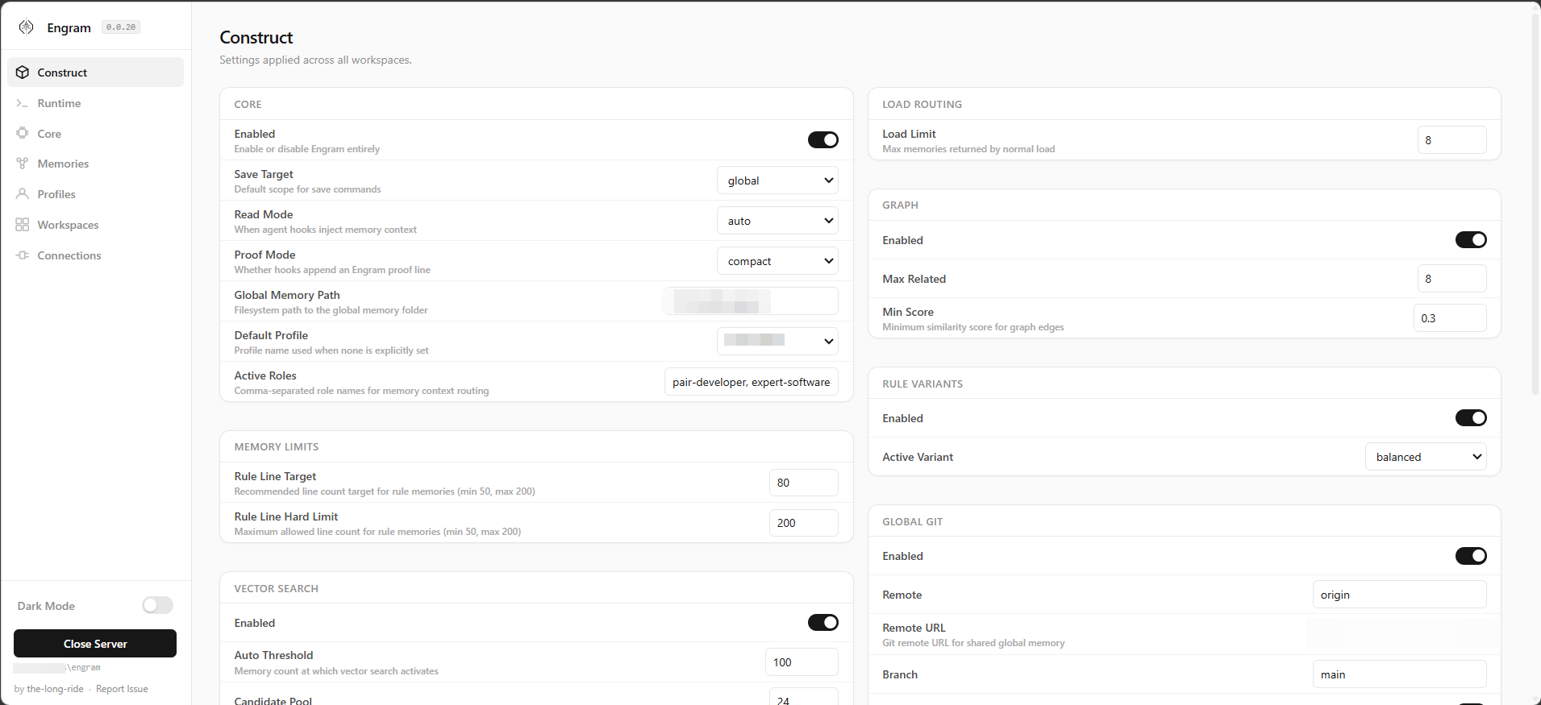Click the Rule Line Hard Limit field
Viewport: 1541px width, 705px height.
pyautogui.click(x=804, y=523)
